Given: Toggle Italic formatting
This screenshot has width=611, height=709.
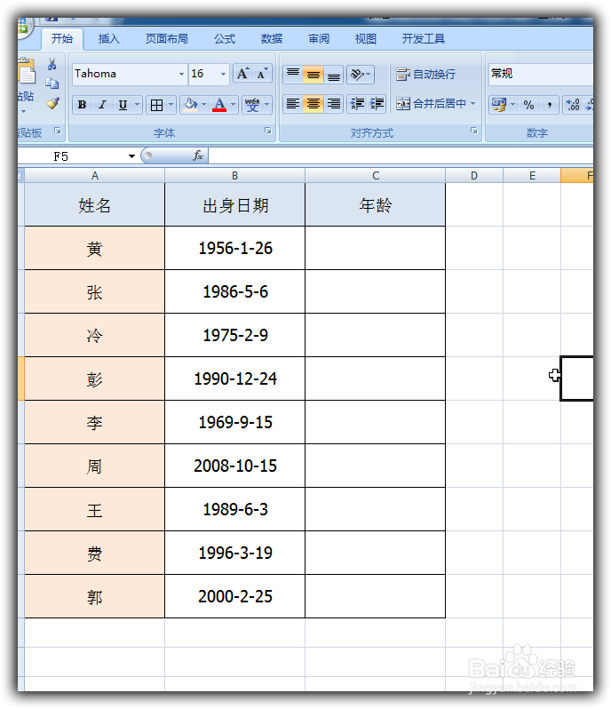Looking at the screenshot, I should click(x=103, y=105).
